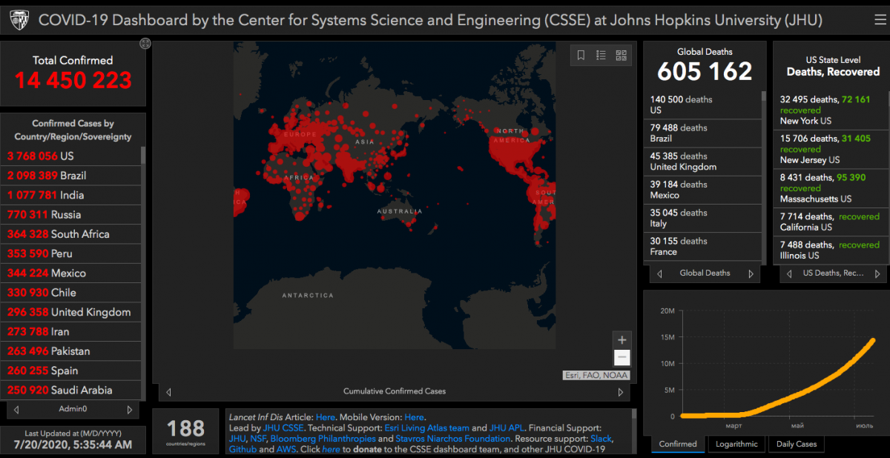This screenshot has height=458, width=890.
Task: Click the '79 488 deaths Brazil' entry
Action: pos(703,133)
